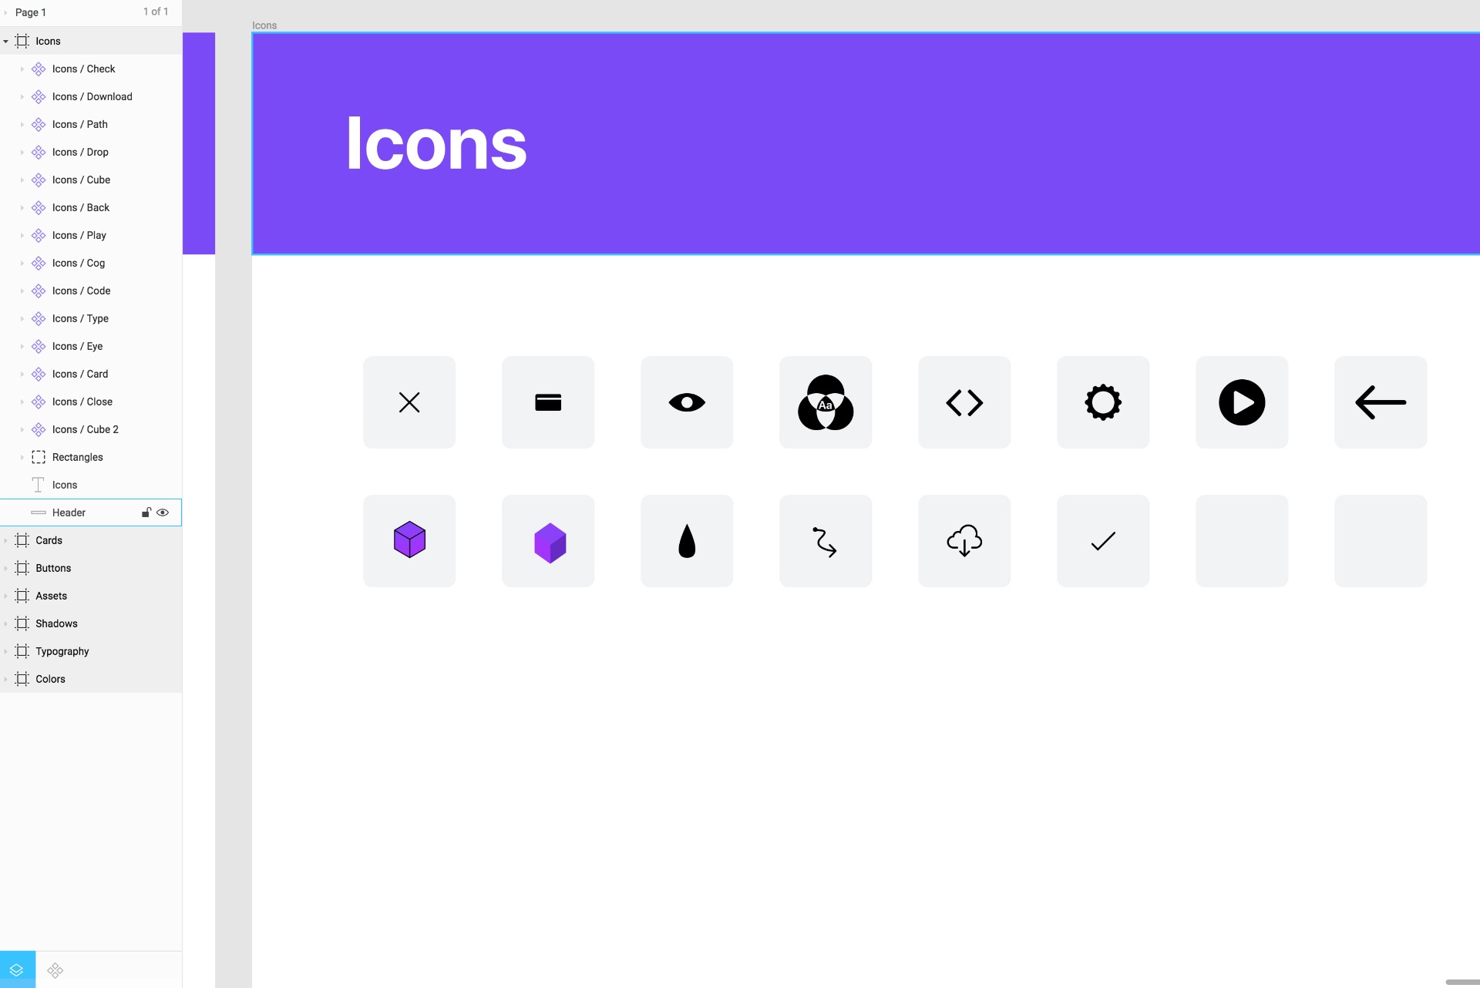Screen dimensions: 1480x988
Task: Select the back arrow icon
Action: coord(1380,402)
